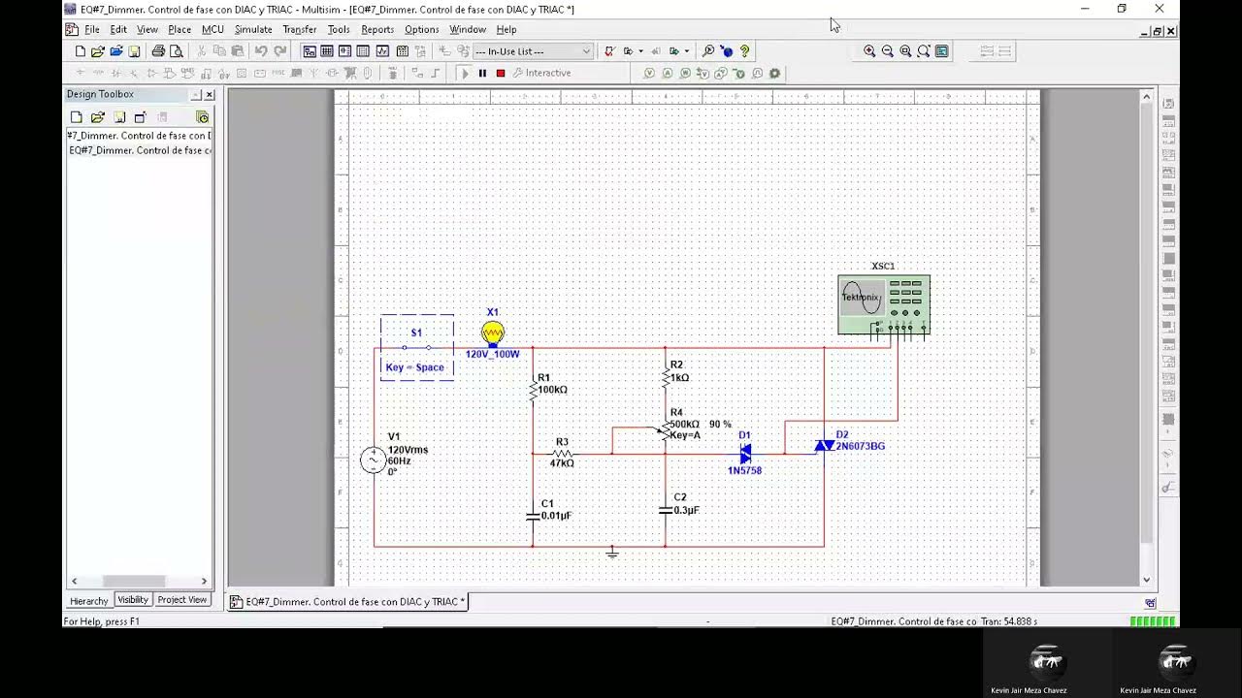Click the vertical scrollbar down arrow
The width and height of the screenshot is (1242, 698).
pyautogui.click(x=1146, y=580)
